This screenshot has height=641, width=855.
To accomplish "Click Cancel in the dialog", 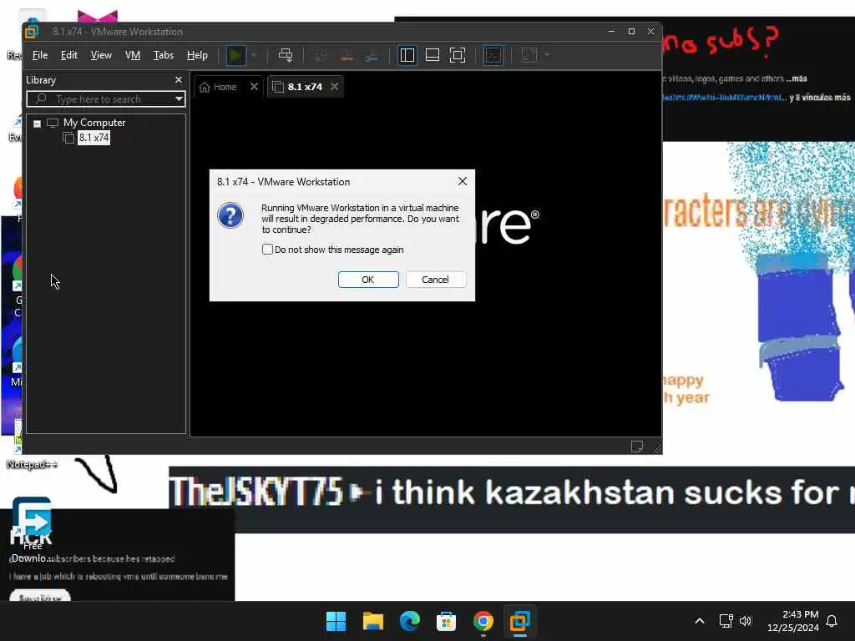I will tap(435, 280).
